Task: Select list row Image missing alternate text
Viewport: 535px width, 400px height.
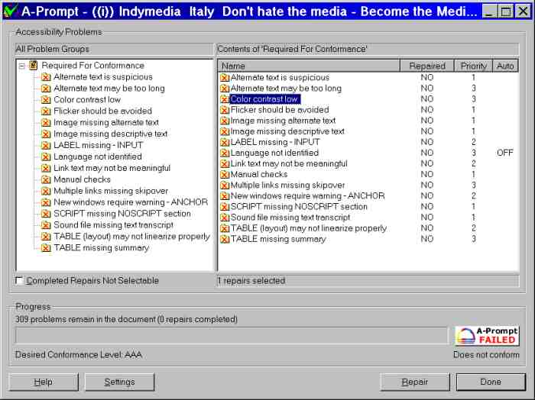Action: [284, 121]
